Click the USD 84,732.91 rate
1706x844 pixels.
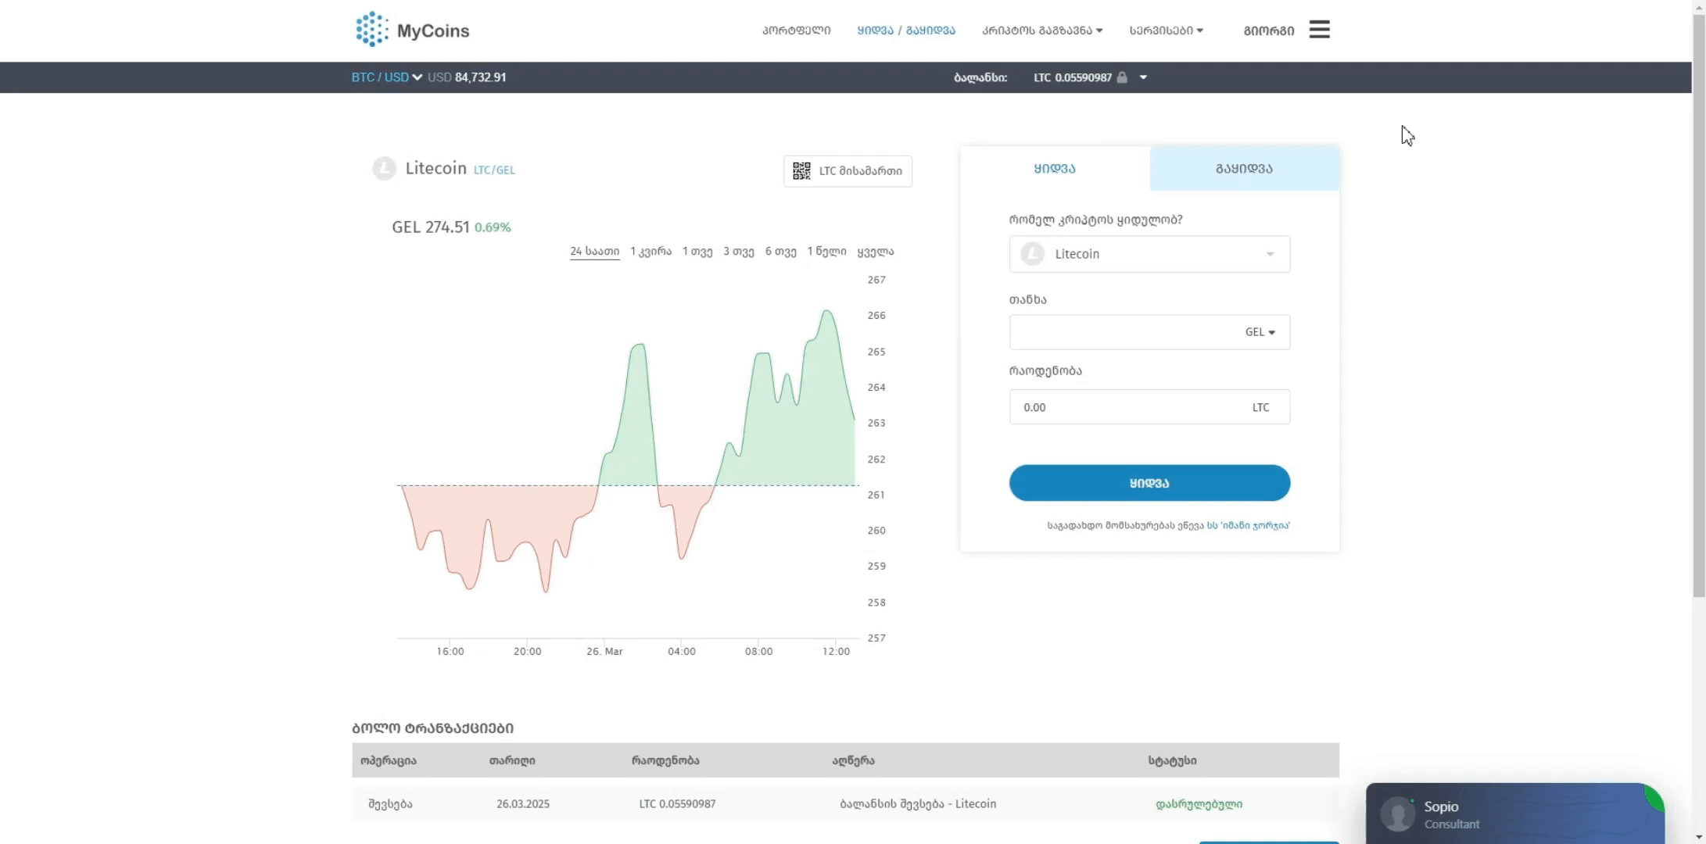tap(467, 77)
